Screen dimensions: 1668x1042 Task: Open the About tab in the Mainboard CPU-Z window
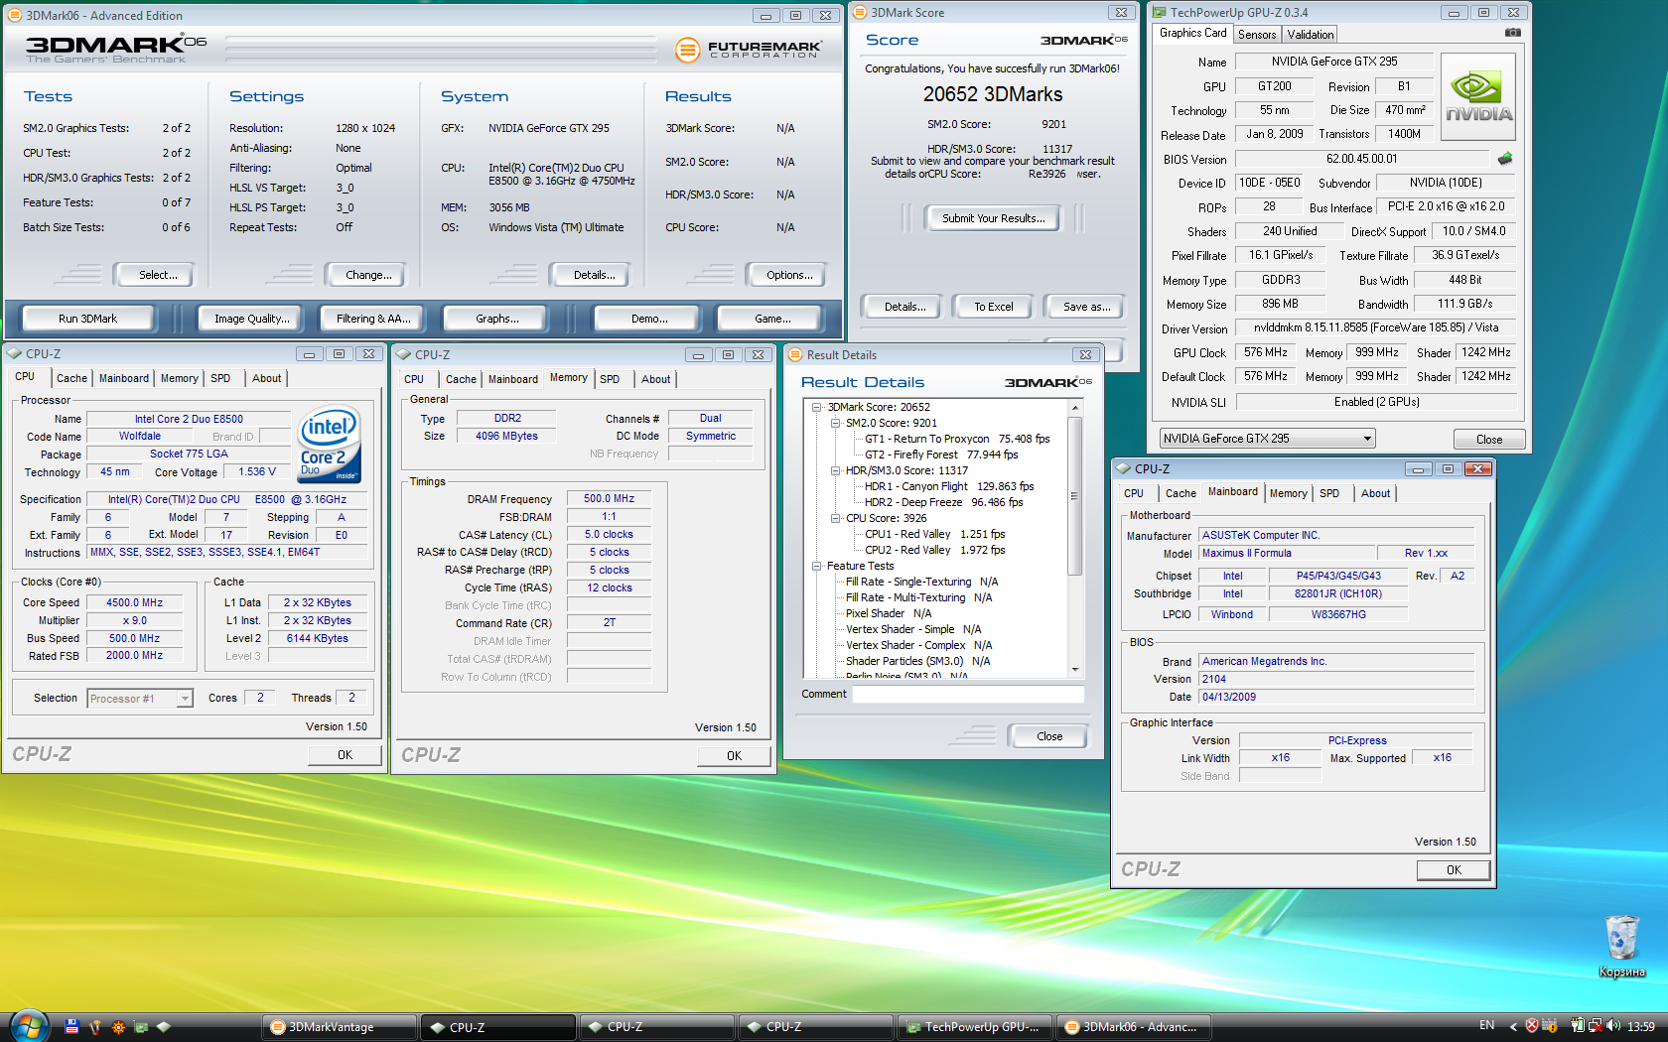[1375, 493]
